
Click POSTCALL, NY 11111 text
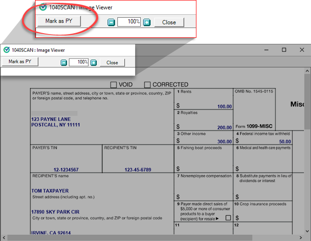[x=56, y=125]
